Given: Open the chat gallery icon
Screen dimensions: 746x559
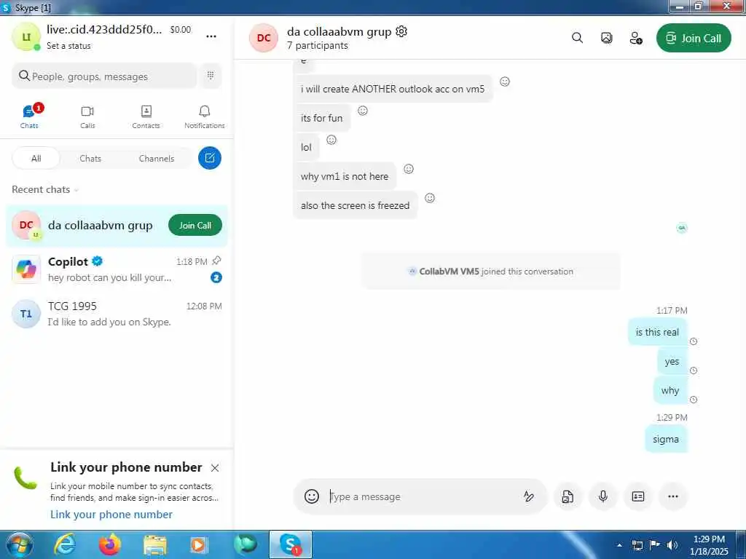Looking at the screenshot, I should click(x=606, y=38).
